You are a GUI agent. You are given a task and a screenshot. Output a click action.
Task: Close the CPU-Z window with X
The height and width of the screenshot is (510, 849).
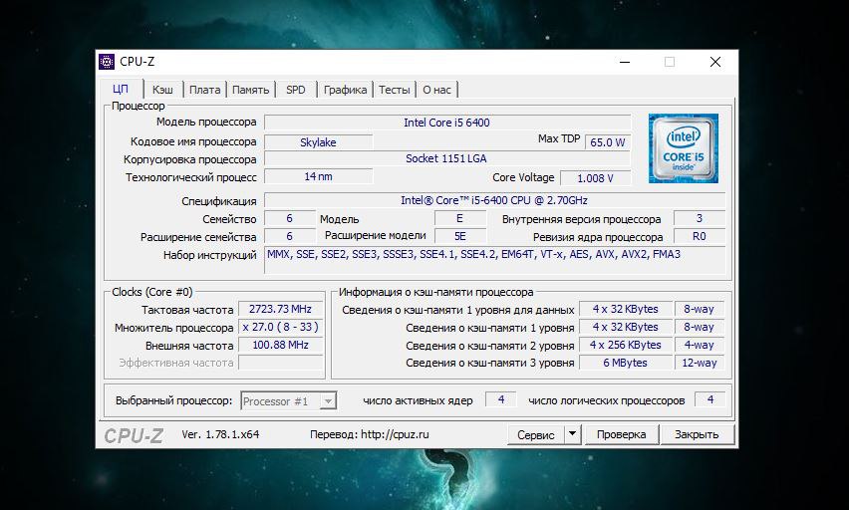coord(715,62)
